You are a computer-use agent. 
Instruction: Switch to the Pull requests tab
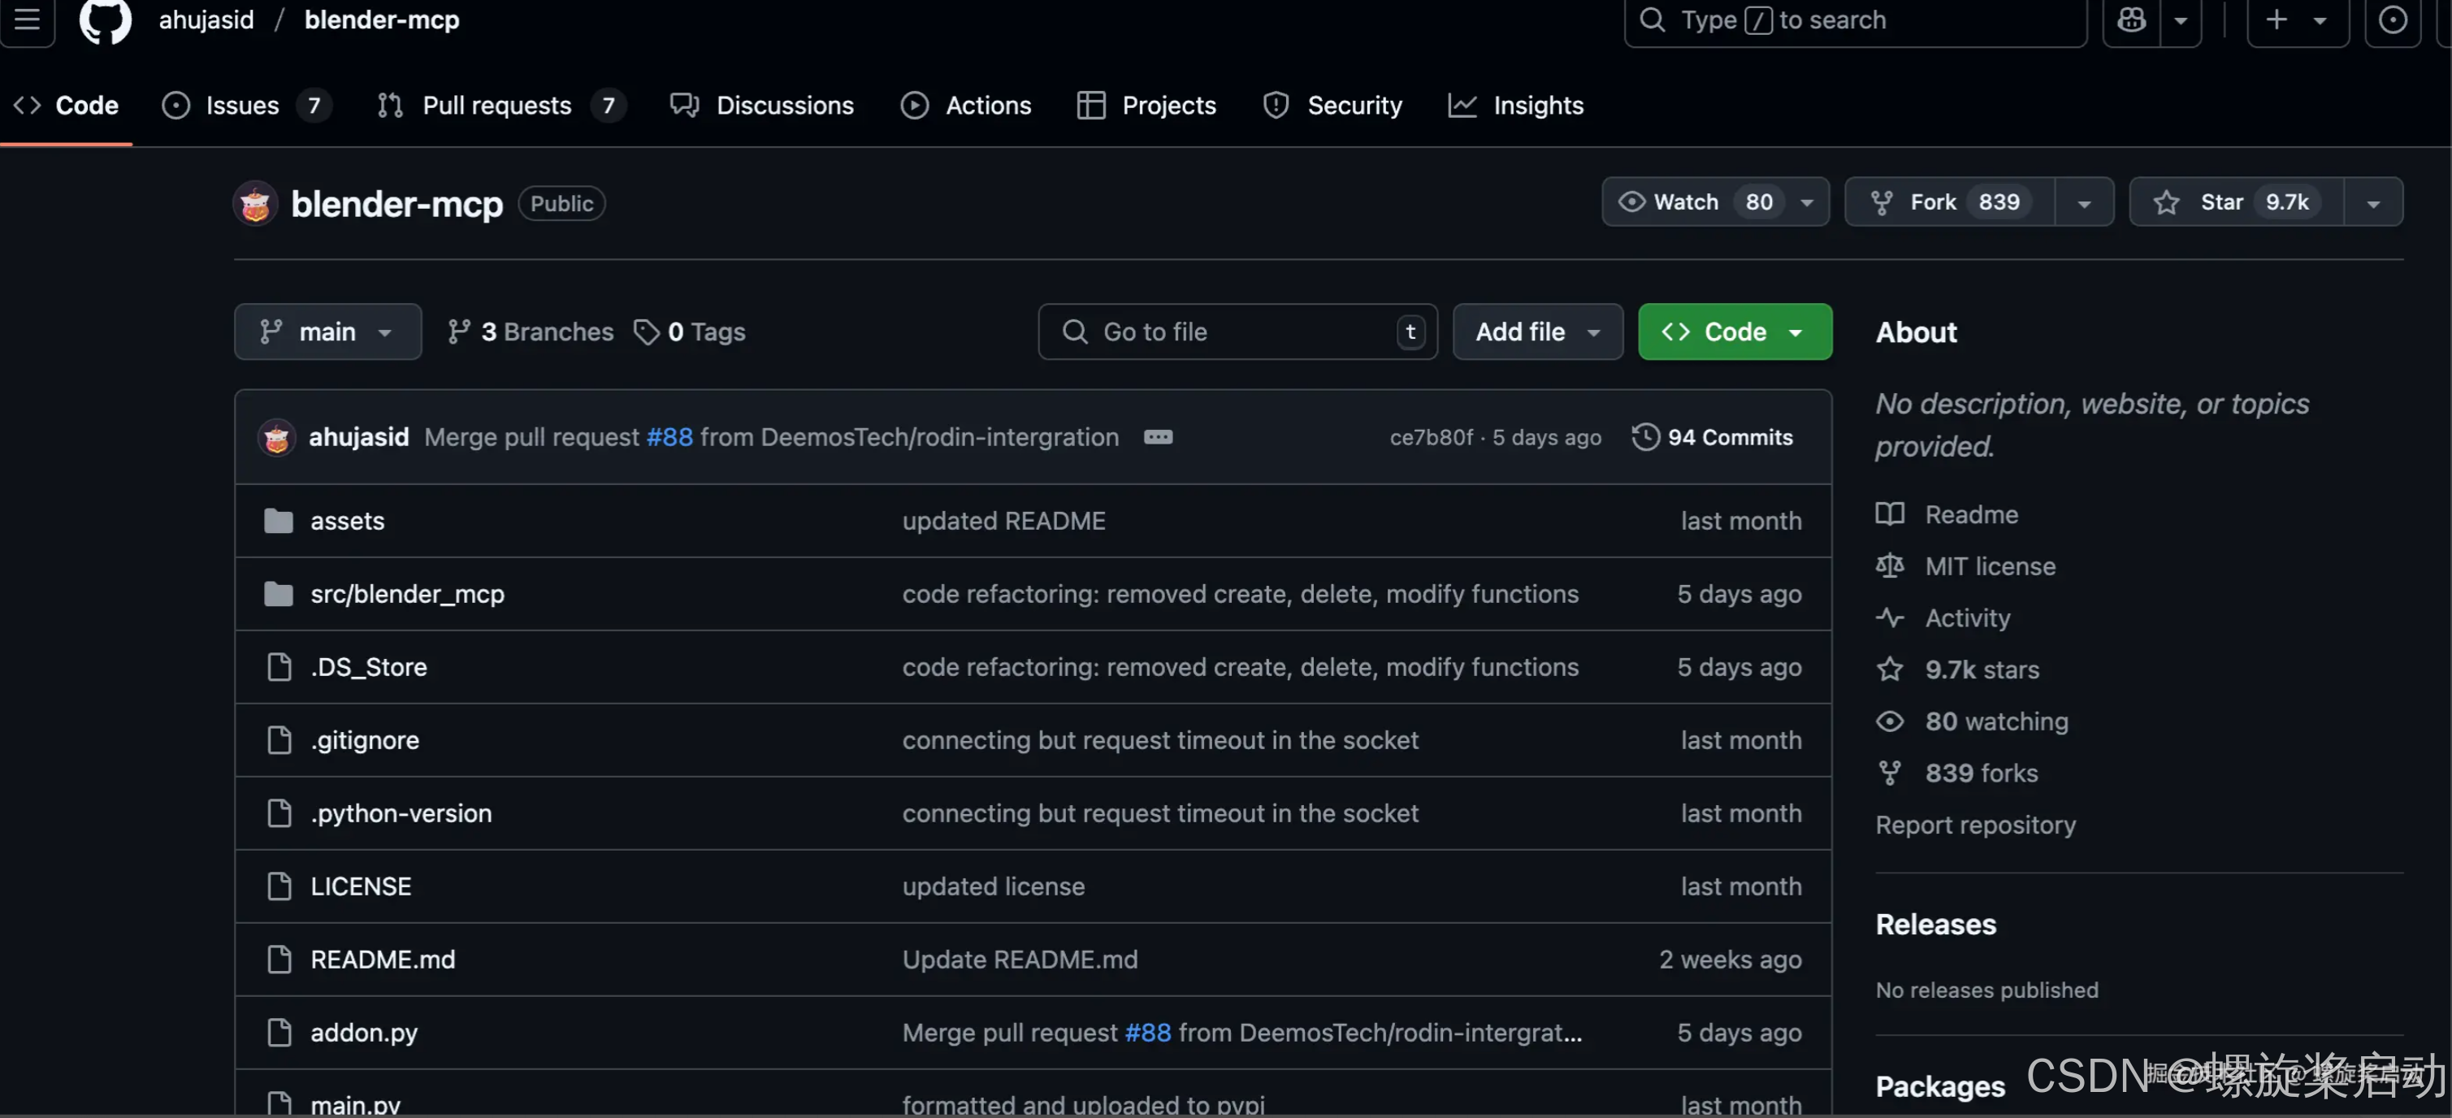pos(496,105)
